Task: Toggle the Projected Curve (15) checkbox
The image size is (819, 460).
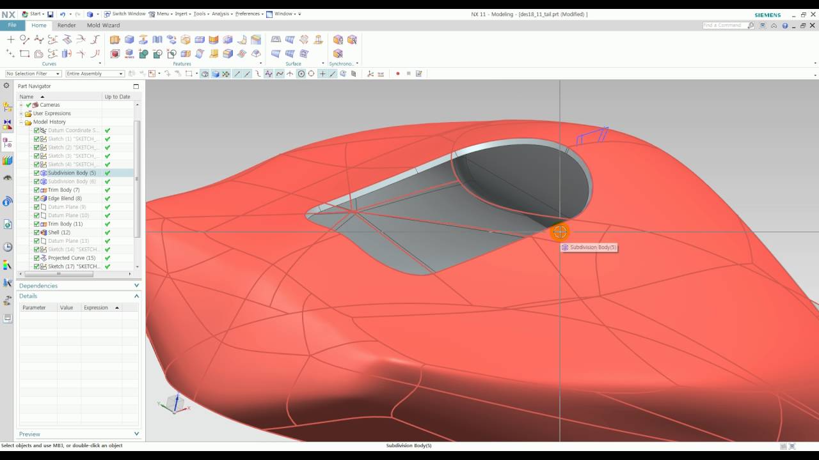Action: pos(36,258)
